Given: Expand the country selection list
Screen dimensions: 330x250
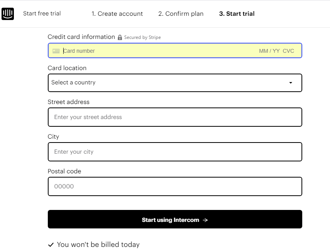Looking at the screenshot, I should coord(175,82).
